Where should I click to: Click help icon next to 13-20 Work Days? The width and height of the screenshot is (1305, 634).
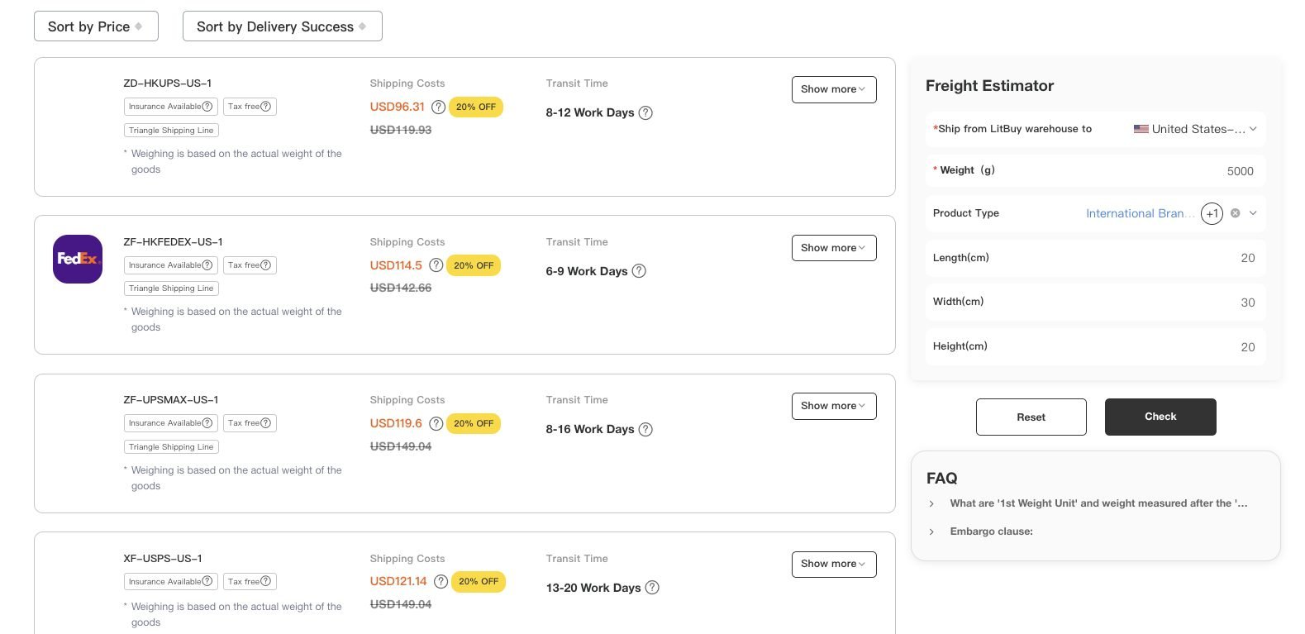click(x=652, y=588)
